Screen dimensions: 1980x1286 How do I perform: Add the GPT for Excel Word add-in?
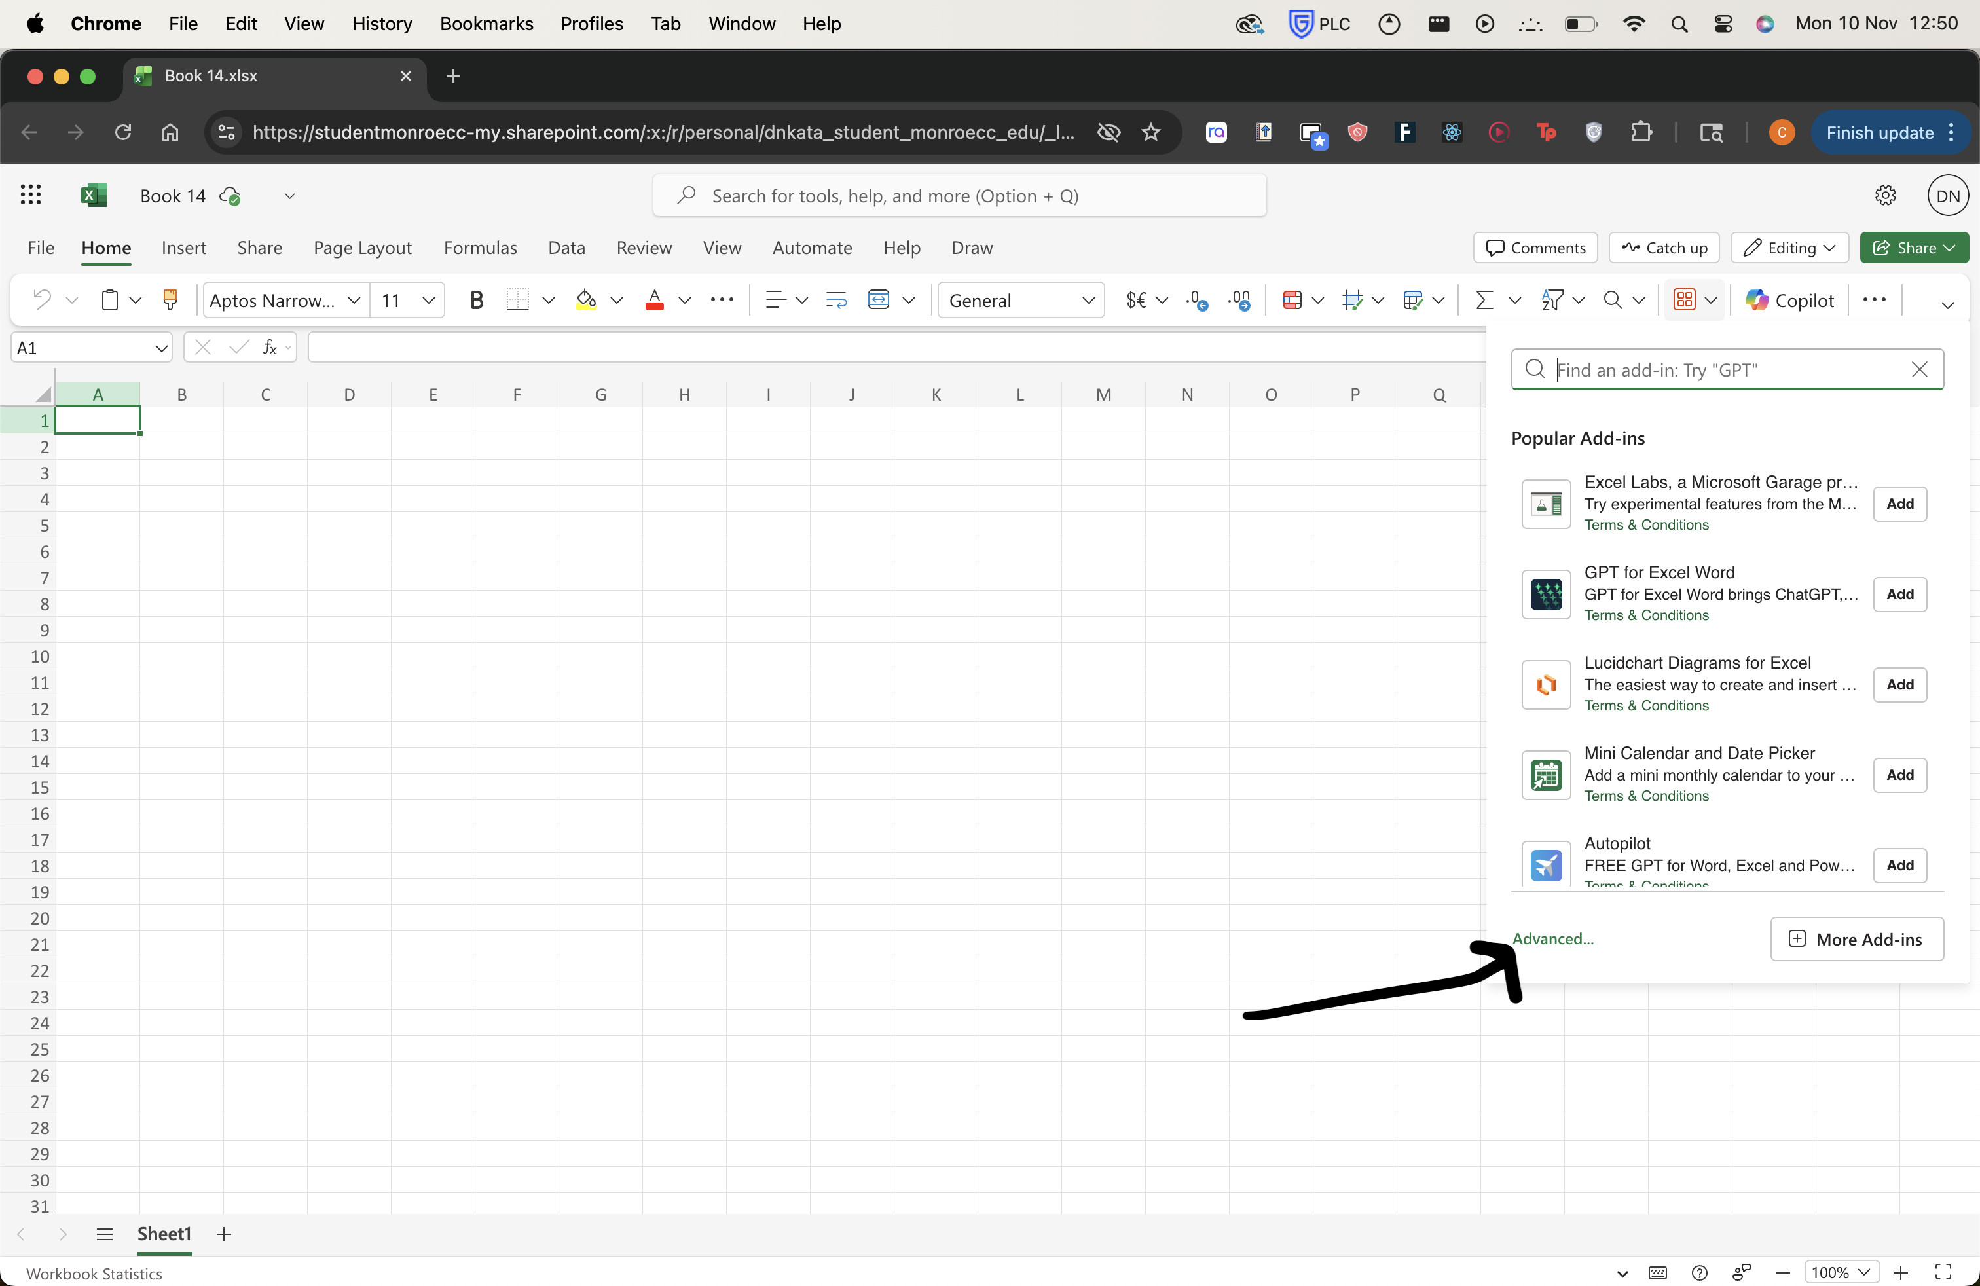(x=1899, y=594)
